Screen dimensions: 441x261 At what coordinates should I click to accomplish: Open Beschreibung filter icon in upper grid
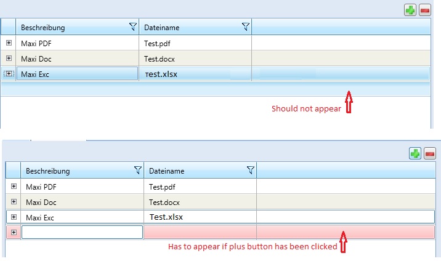point(132,27)
